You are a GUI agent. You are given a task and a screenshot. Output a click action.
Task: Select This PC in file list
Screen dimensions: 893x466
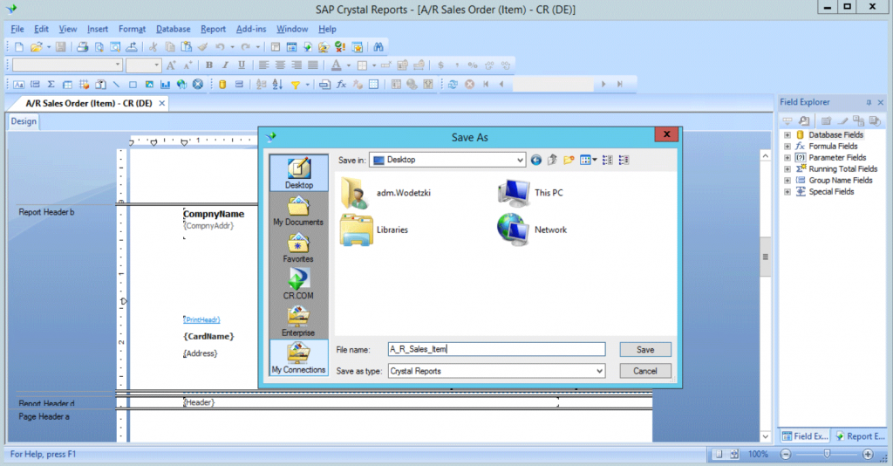point(530,193)
